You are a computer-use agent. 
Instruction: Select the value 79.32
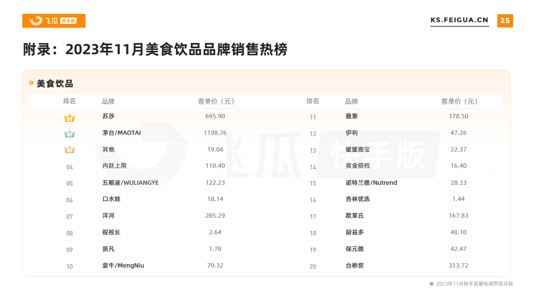click(215, 265)
